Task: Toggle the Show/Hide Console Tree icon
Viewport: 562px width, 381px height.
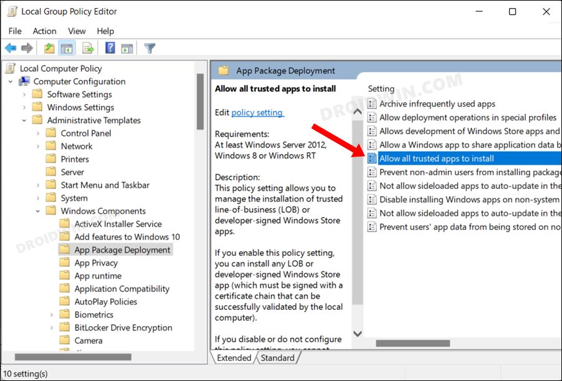Action: [67, 48]
